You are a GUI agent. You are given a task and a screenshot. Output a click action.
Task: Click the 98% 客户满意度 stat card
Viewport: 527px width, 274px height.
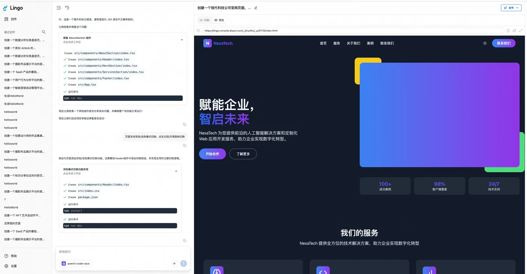tap(440, 186)
